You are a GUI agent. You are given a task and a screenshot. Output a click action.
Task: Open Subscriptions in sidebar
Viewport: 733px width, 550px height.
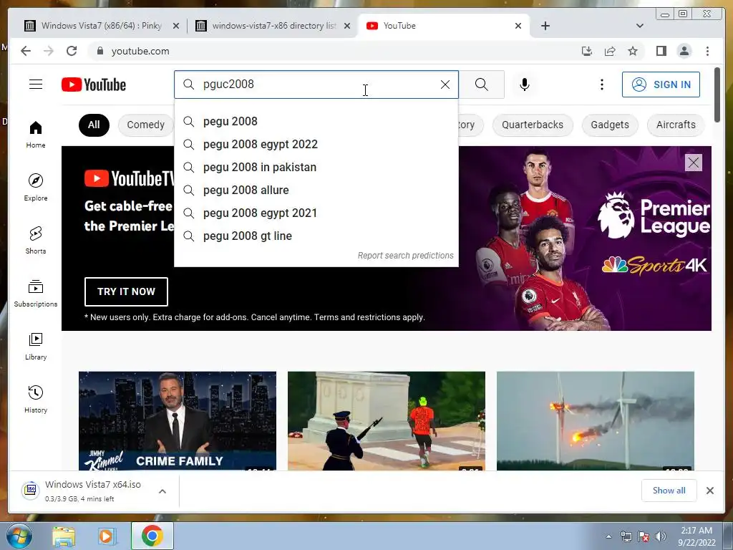point(36,293)
